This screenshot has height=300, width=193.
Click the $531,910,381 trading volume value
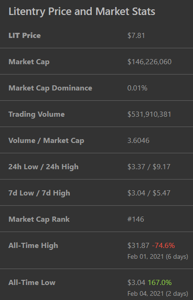(x=149, y=114)
